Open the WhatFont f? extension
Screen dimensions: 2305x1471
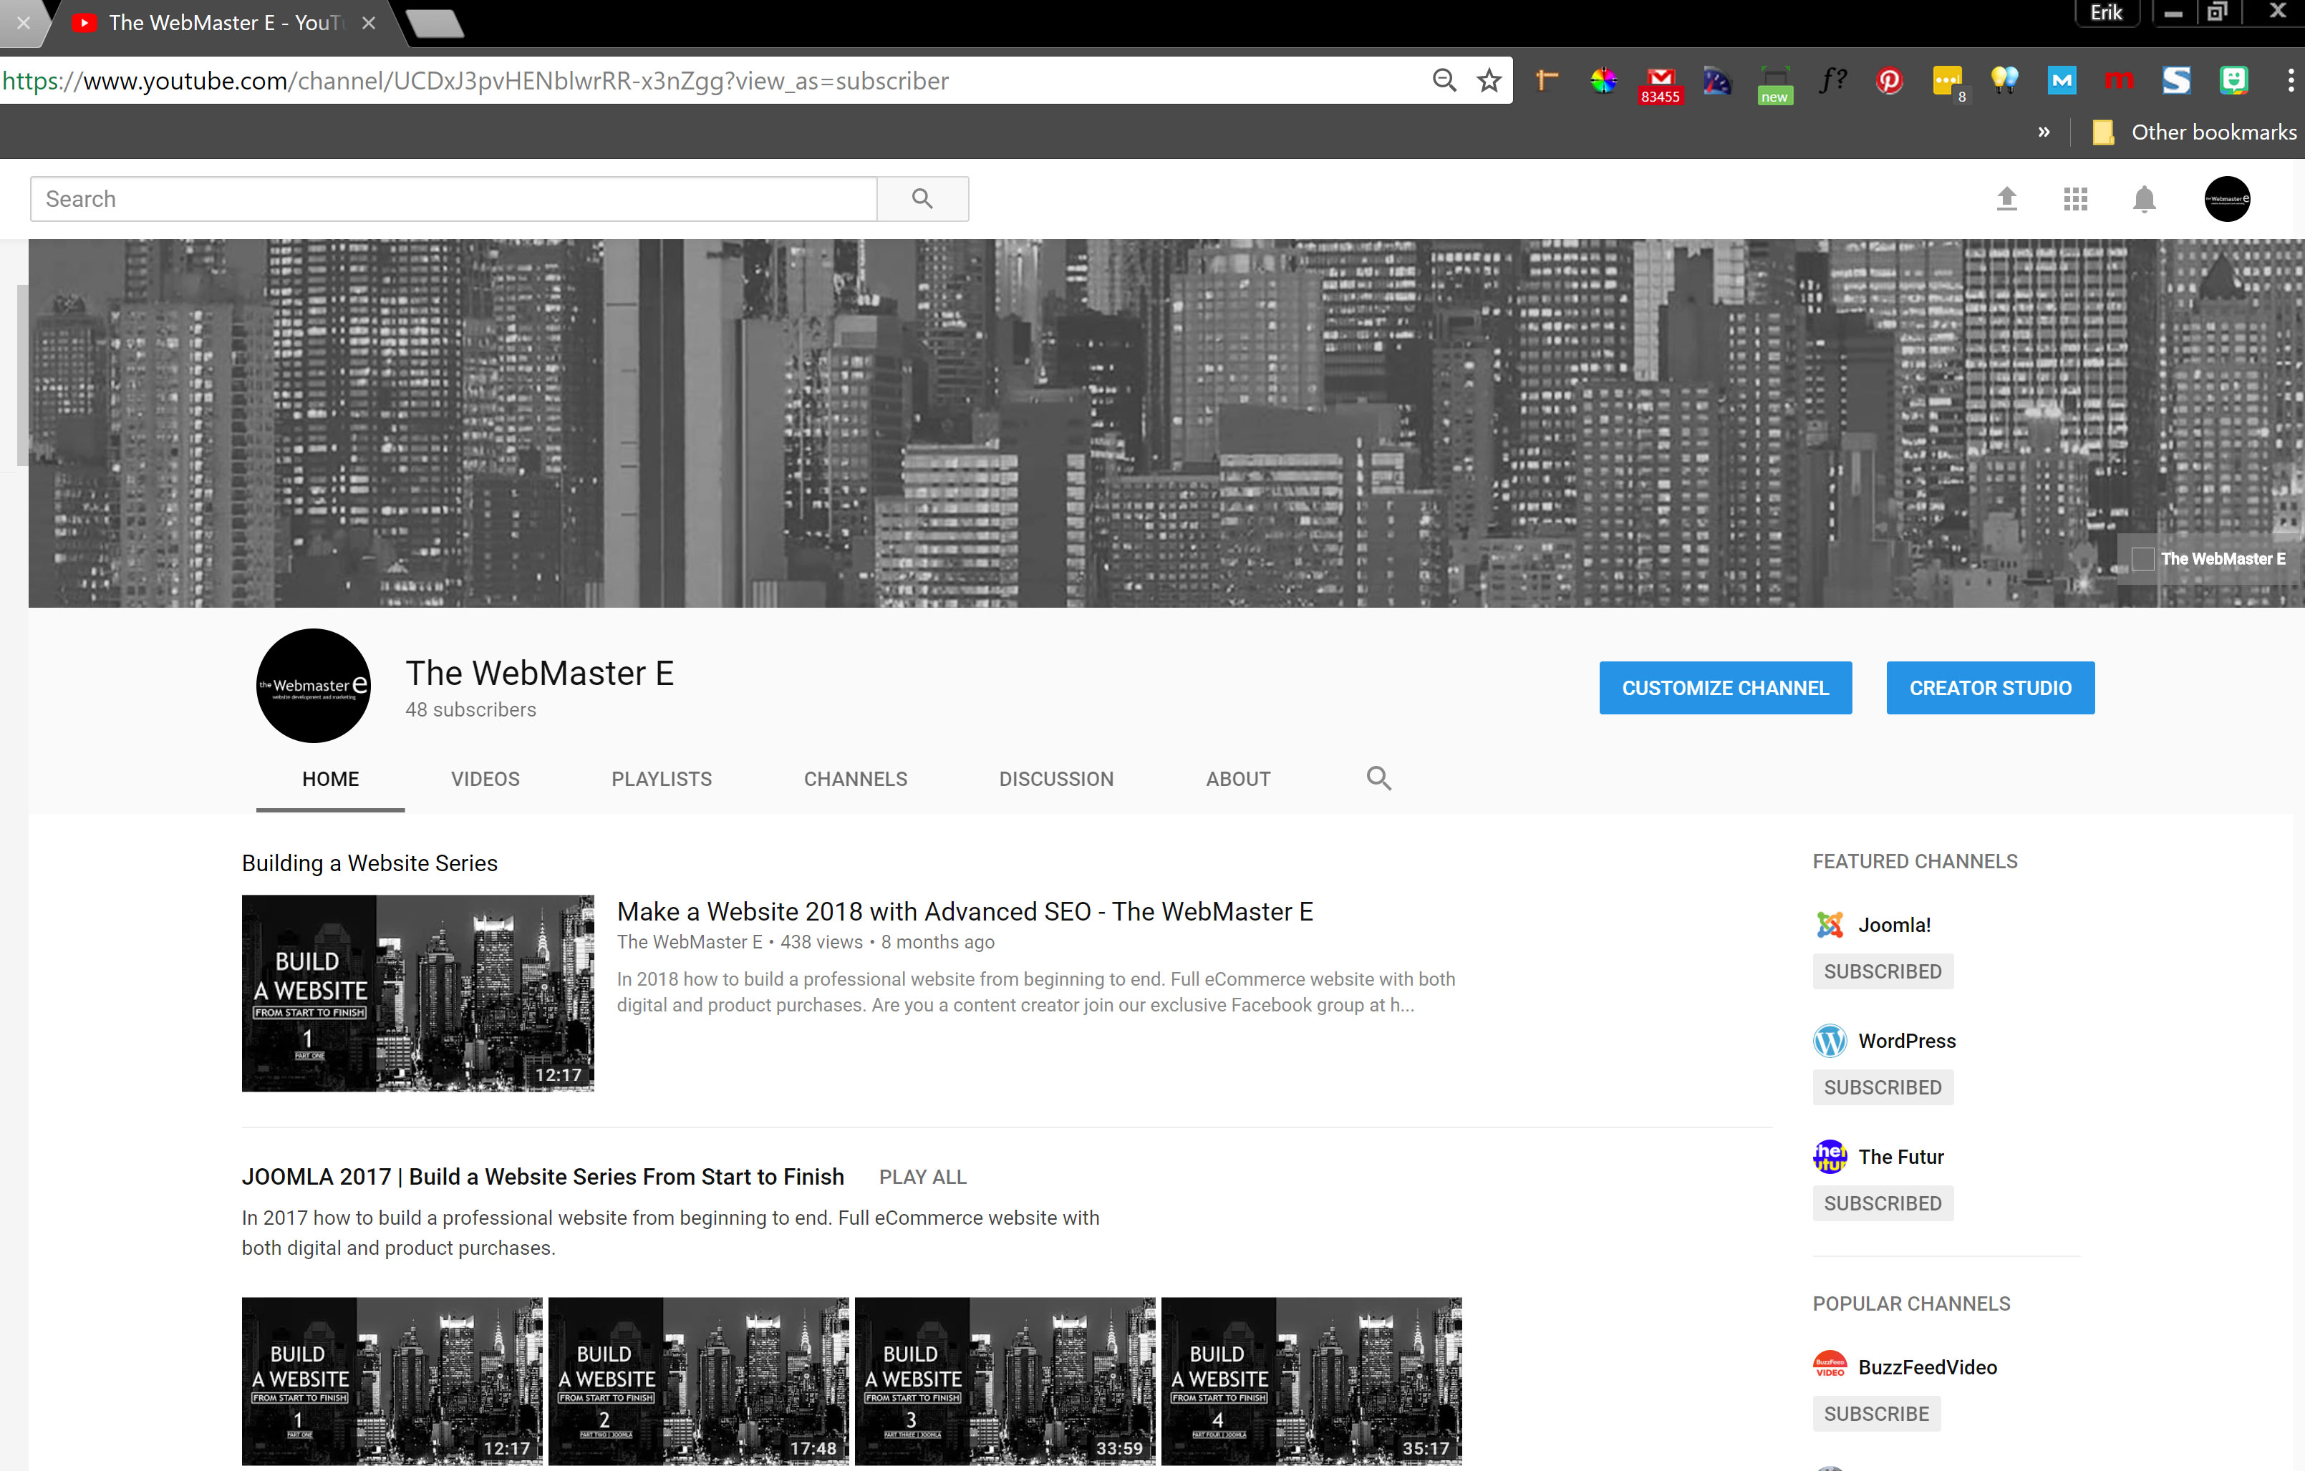click(x=1832, y=80)
